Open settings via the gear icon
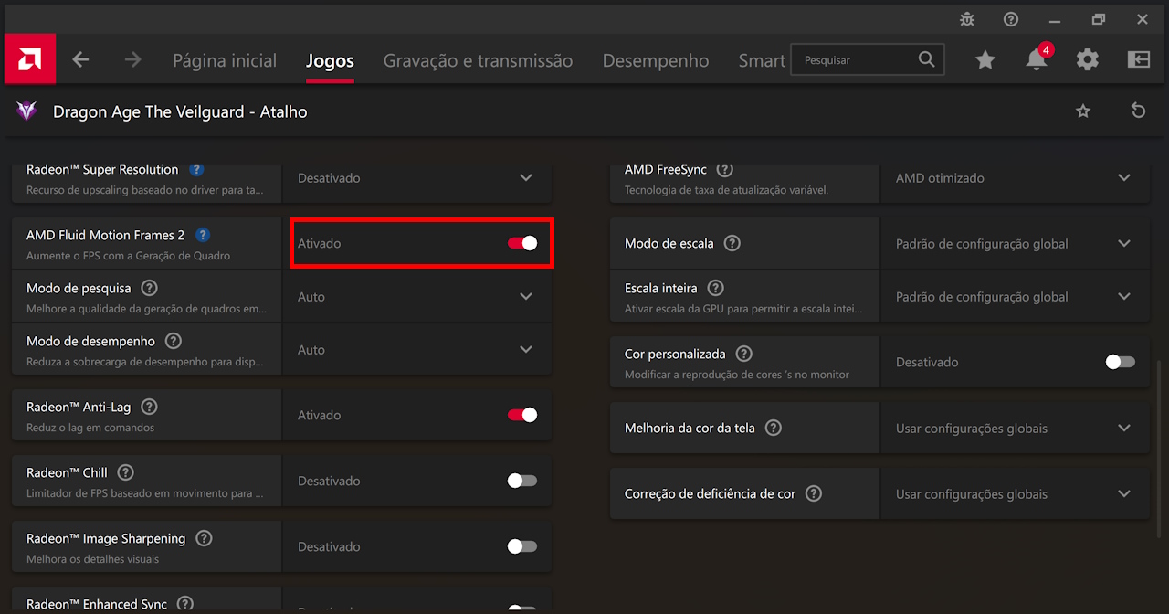The width and height of the screenshot is (1169, 614). (1087, 60)
